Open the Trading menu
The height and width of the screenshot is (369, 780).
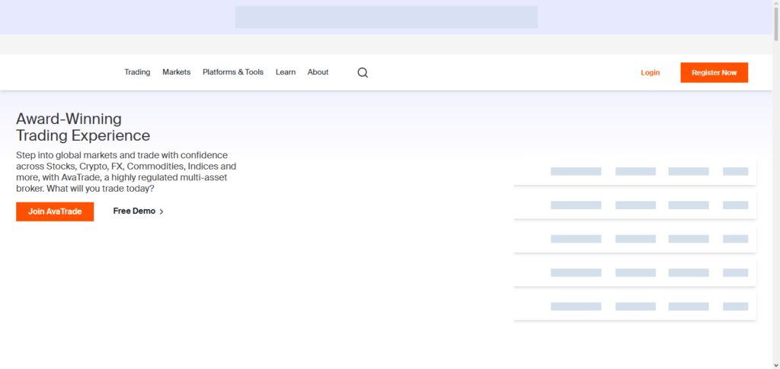(x=137, y=72)
